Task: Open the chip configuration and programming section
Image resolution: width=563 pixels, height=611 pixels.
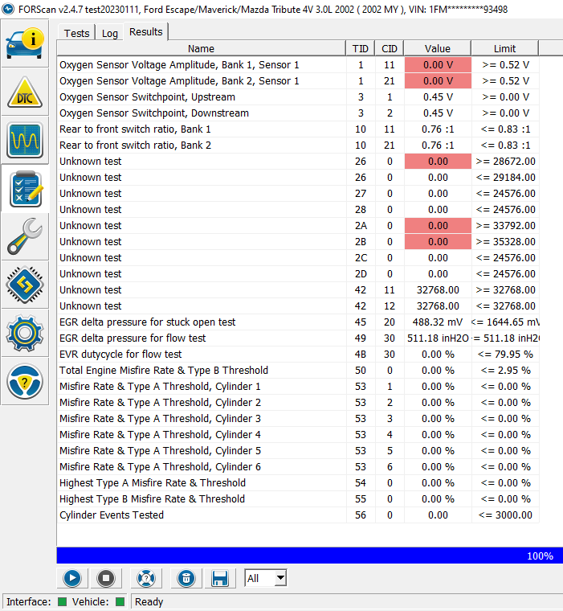Action: (26, 284)
